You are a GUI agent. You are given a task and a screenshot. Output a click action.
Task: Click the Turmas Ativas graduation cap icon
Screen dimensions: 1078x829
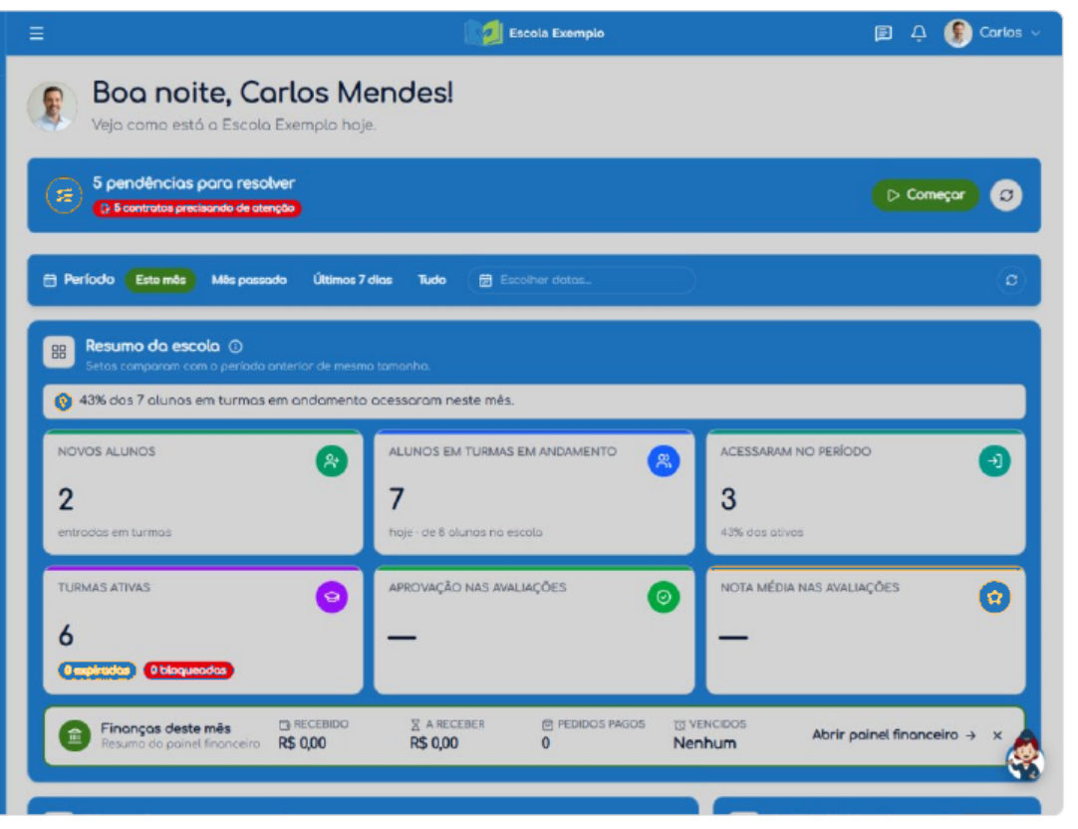pos(332,597)
